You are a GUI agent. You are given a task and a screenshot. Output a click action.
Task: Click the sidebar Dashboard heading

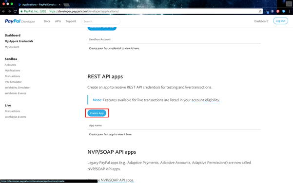13,36
